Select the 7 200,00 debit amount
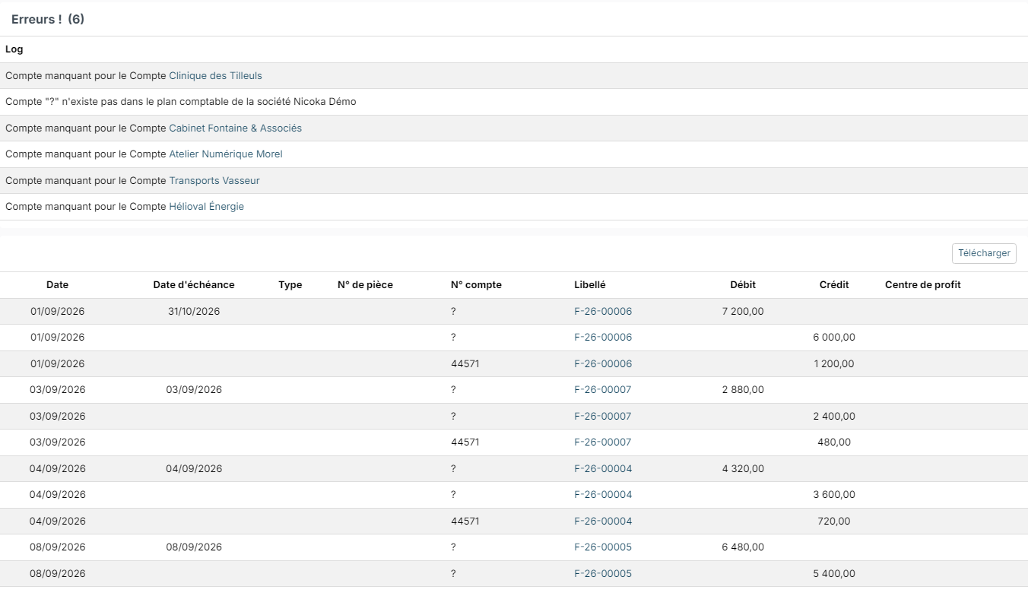 (743, 311)
